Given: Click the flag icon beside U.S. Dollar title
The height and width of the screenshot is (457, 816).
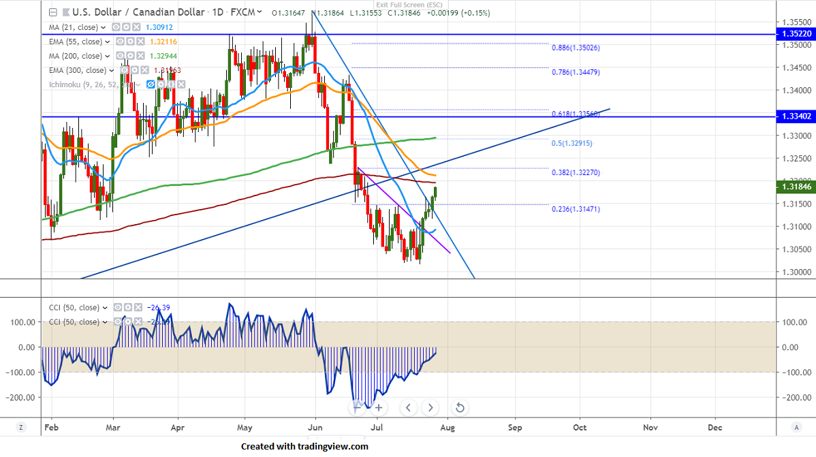Looking at the screenshot, I should coord(66,12).
